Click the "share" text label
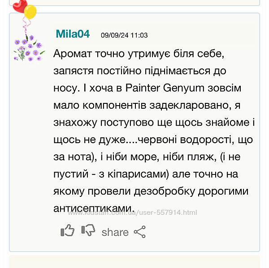This screenshot has width=269, height=268. [x=115, y=232]
